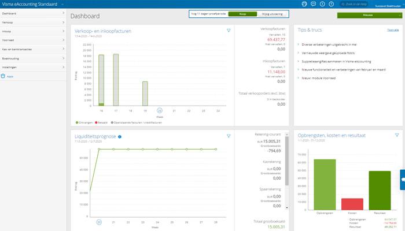The width and height of the screenshot is (405, 231).
Task: Click the Wijzig uitvoering button
Action: click(273, 14)
